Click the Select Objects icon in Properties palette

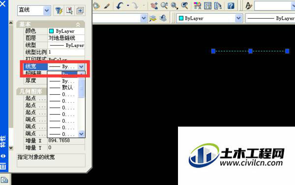coord(69,10)
